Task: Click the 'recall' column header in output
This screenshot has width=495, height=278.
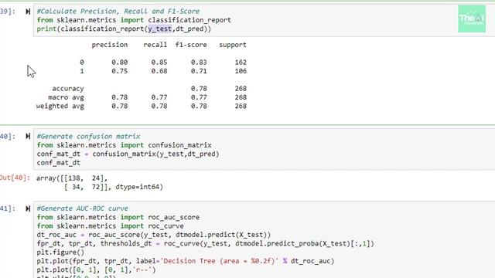Action: pos(155,45)
